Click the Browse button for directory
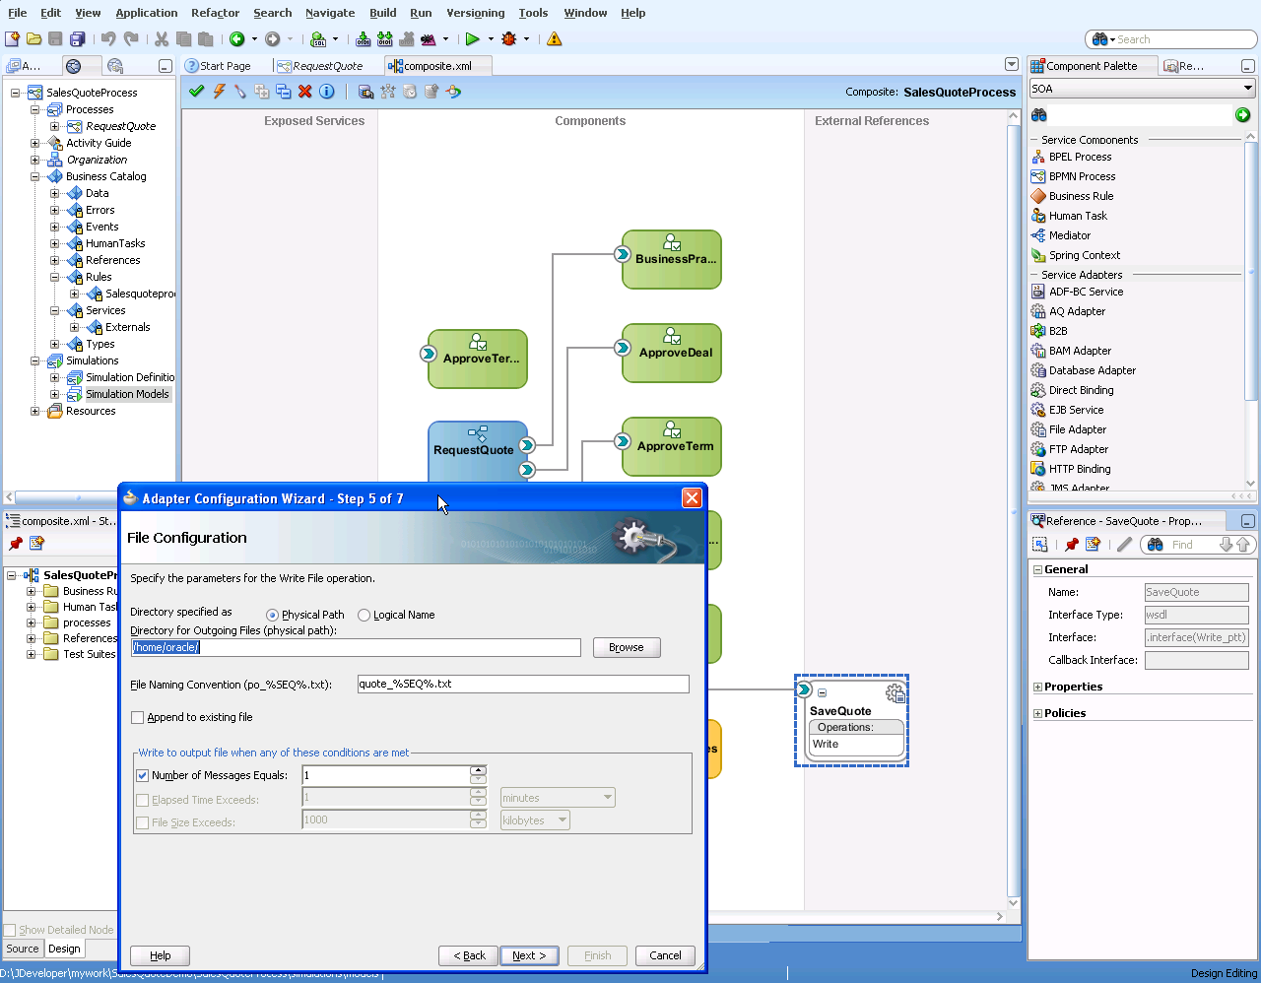 coord(627,648)
